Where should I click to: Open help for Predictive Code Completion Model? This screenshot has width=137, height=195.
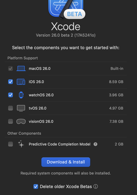95,144
